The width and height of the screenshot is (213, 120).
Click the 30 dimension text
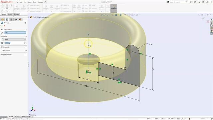pyautogui.click(x=87, y=80)
